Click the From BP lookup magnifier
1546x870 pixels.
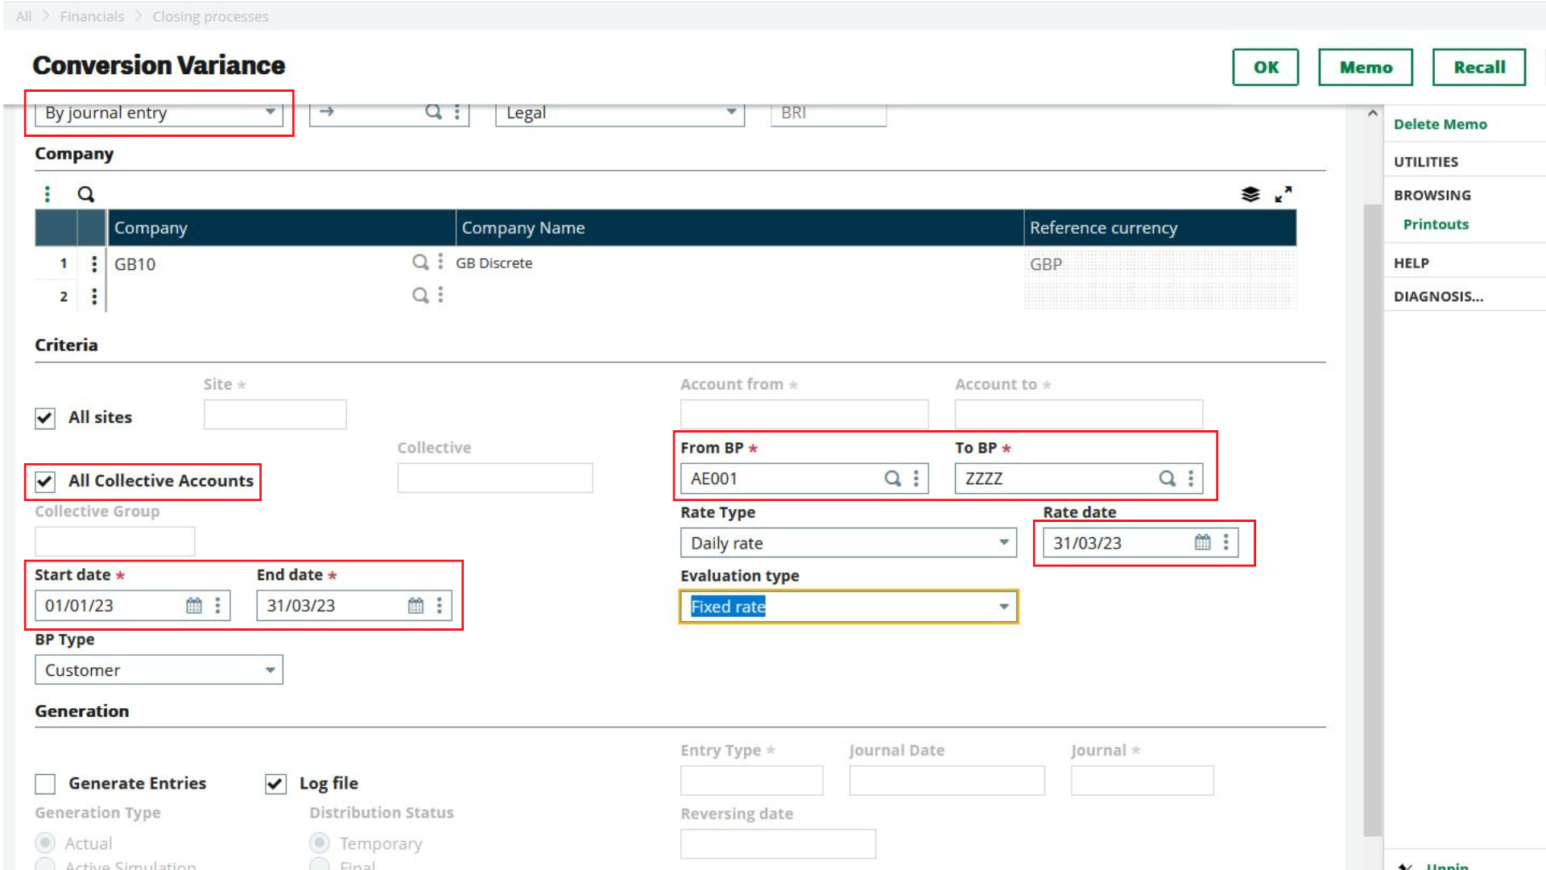pyautogui.click(x=892, y=478)
